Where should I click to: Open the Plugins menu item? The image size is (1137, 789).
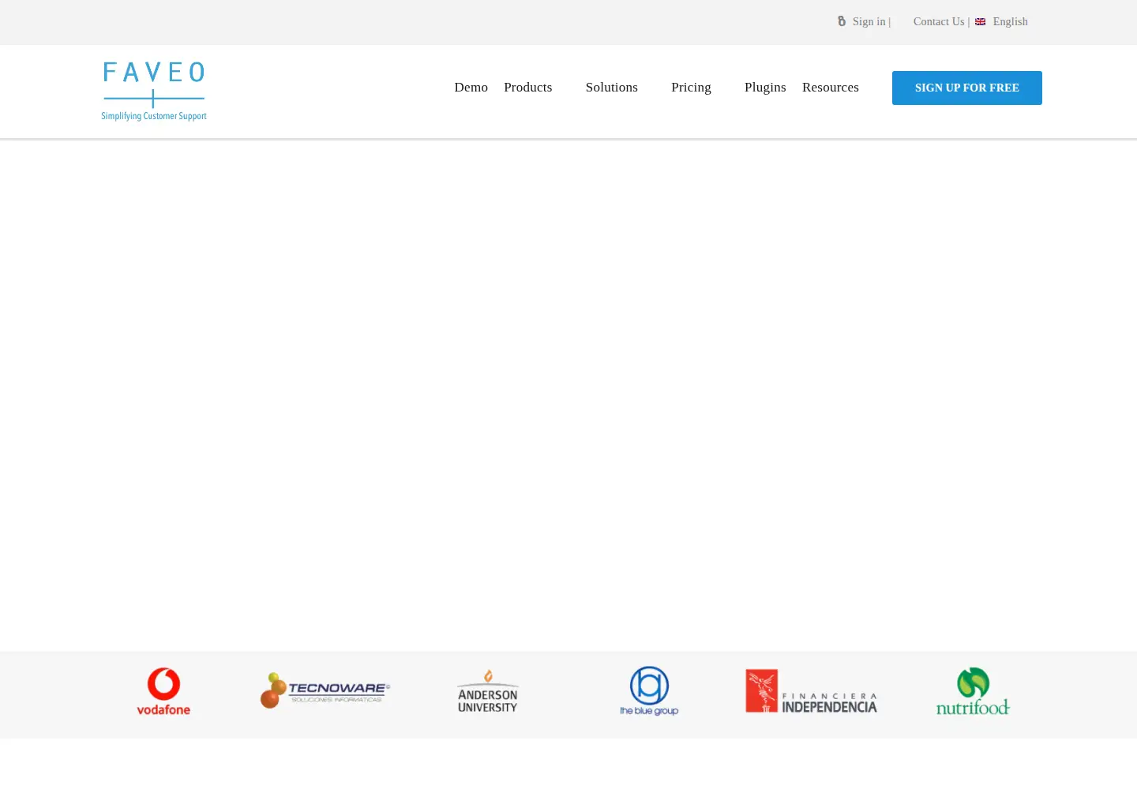pos(765,88)
